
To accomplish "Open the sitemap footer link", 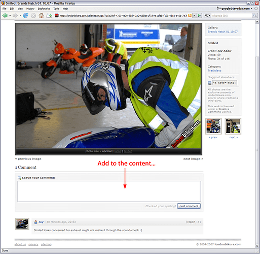I will pyautogui.click(x=46, y=244).
